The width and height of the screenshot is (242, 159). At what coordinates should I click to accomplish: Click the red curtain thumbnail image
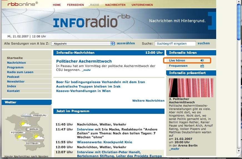point(191,88)
